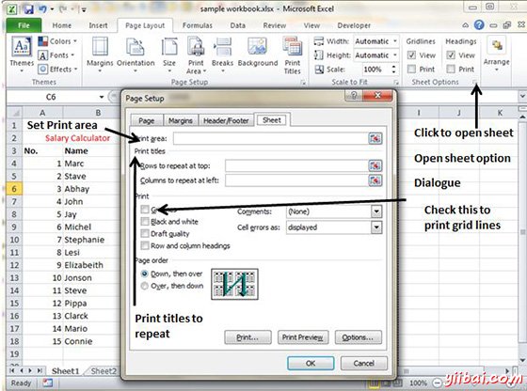
Task: Click the Print... button in dialog
Action: [248, 337]
